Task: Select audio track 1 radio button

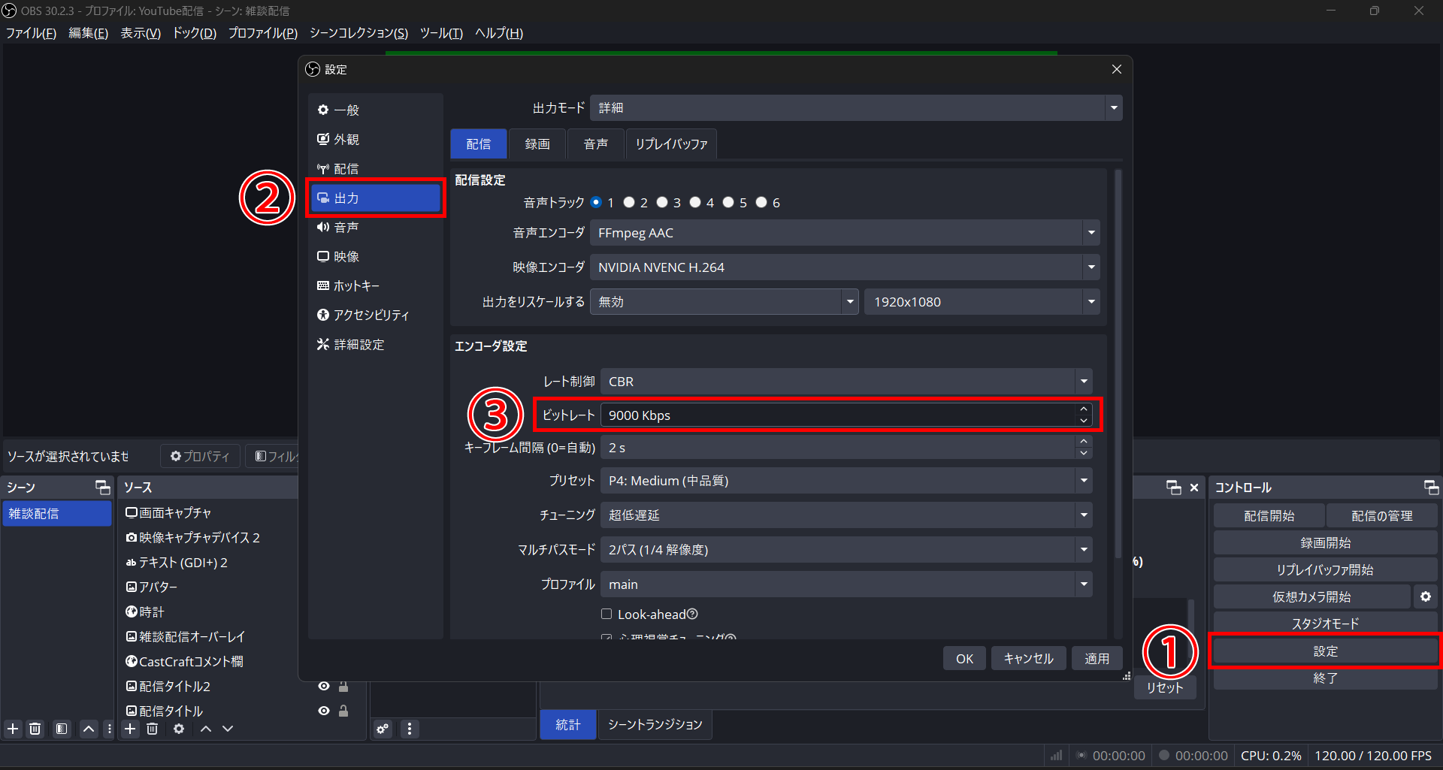Action: [596, 202]
